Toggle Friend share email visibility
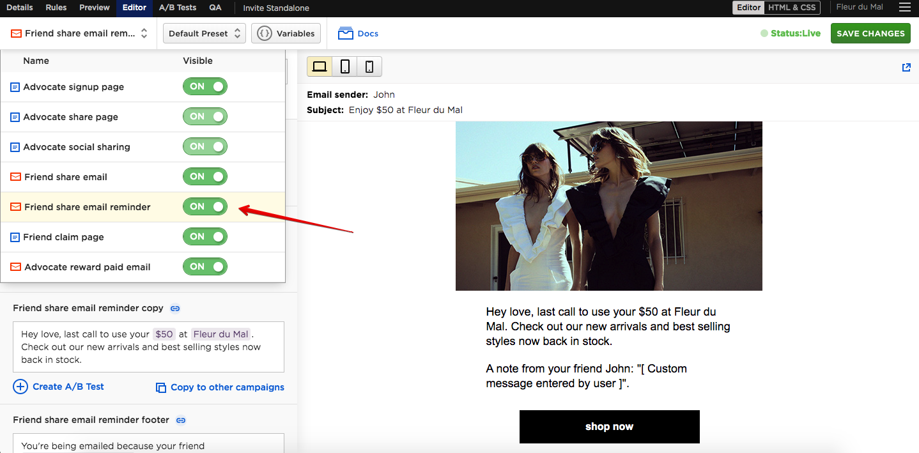919x453 pixels. point(205,176)
